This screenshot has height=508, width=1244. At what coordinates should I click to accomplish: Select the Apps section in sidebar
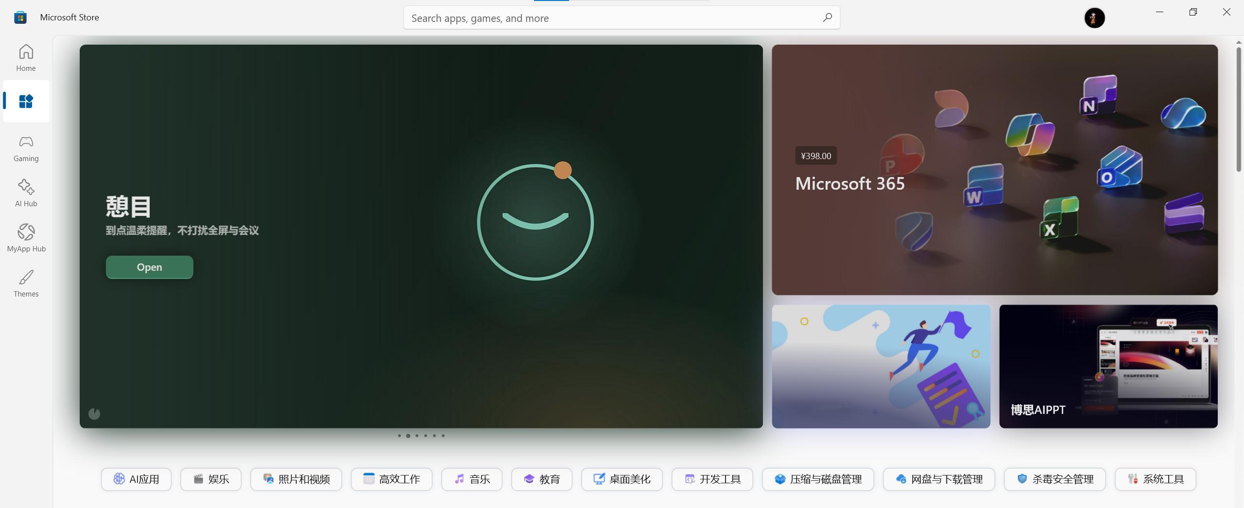(x=26, y=101)
